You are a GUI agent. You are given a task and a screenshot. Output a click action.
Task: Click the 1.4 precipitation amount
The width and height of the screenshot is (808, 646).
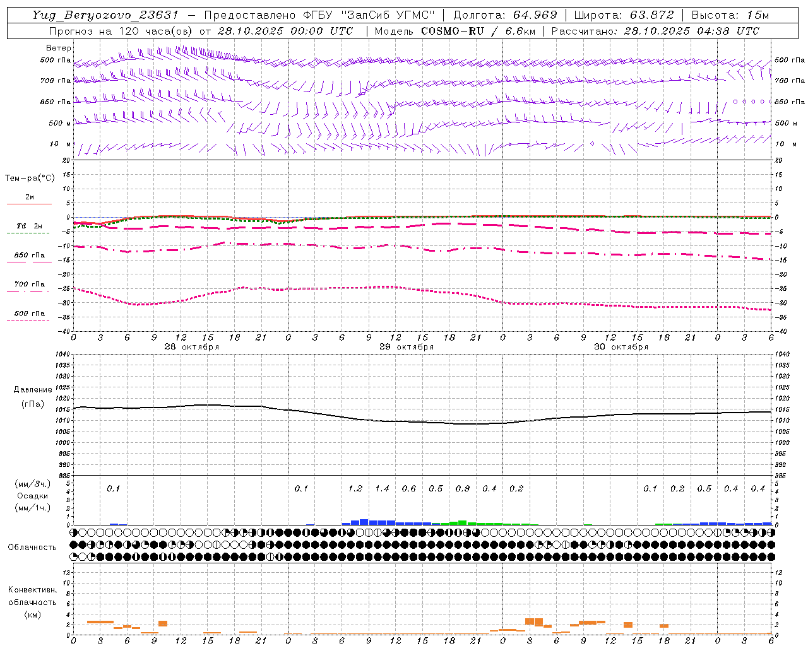(382, 489)
